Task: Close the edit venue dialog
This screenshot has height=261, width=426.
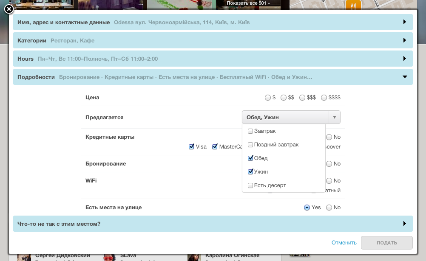Action: pos(9,9)
